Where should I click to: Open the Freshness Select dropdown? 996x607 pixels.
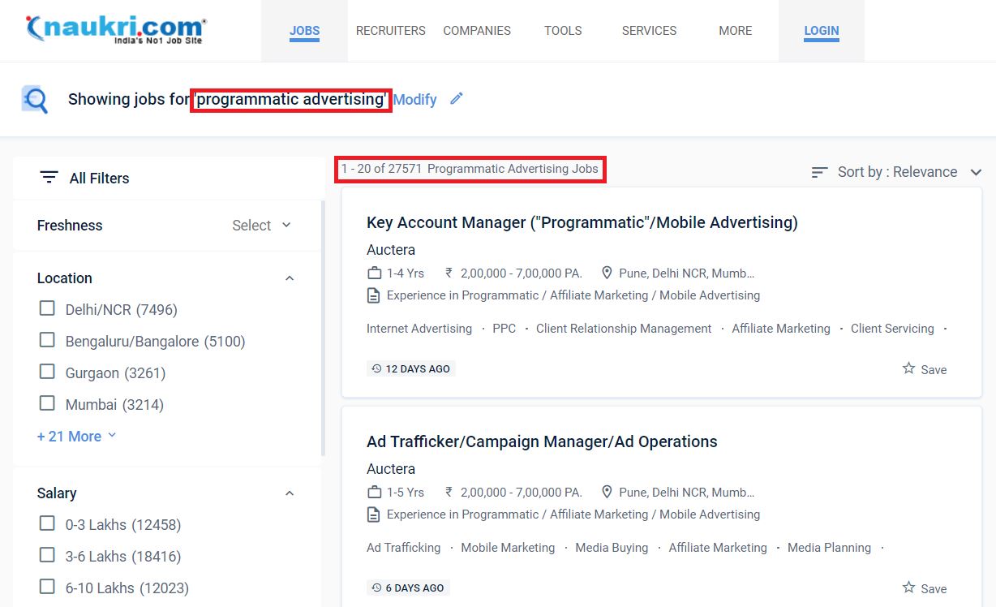click(x=261, y=226)
